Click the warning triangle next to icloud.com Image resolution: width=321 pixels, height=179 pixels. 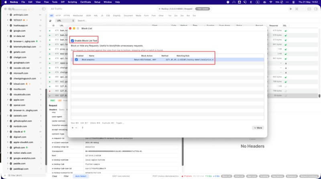pyautogui.click(x=26, y=84)
